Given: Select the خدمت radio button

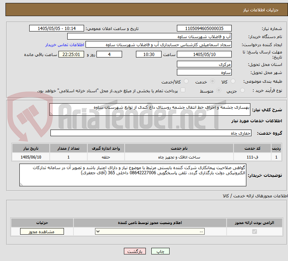Looking at the screenshot, I should tap(212, 81).
